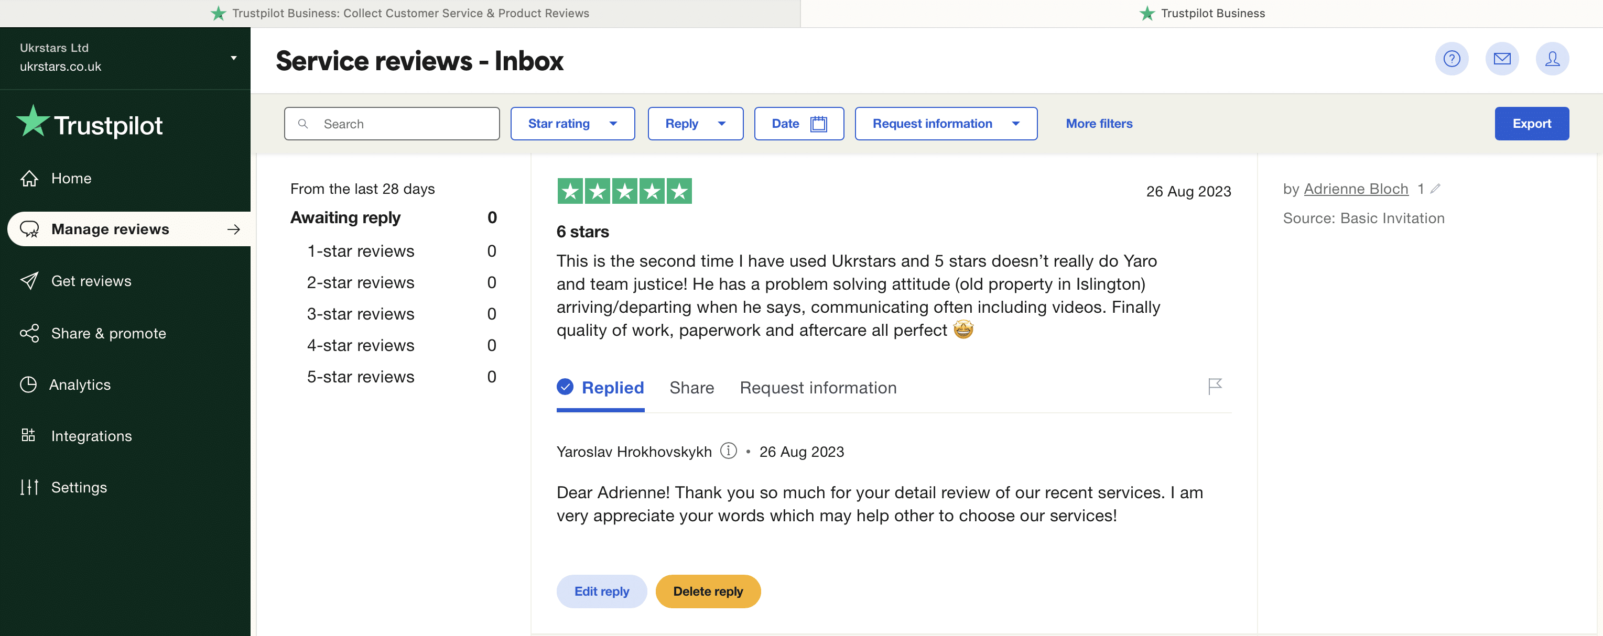Click the Trustpilot logo in sidebar
The height and width of the screenshot is (636, 1603).
click(x=90, y=123)
